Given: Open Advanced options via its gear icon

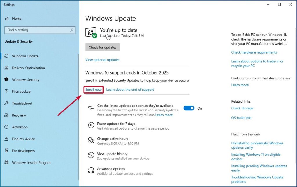Looking at the screenshot, I should point(91,170).
